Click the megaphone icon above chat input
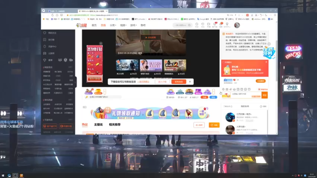317x178 pixels. tap(231, 89)
